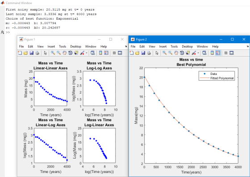Click Print Figure icon in Figure 1 toolbar

click(x=37, y=53)
